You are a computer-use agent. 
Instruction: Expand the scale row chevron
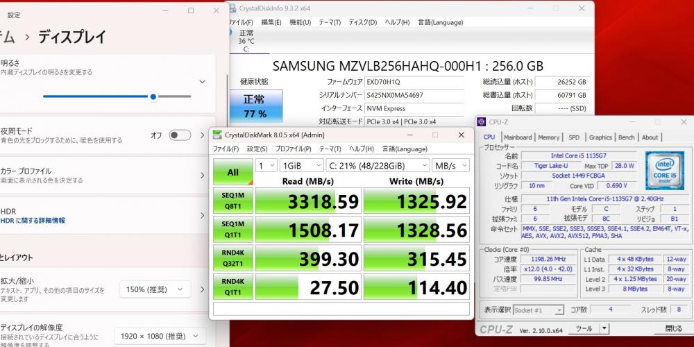(x=202, y=289)
